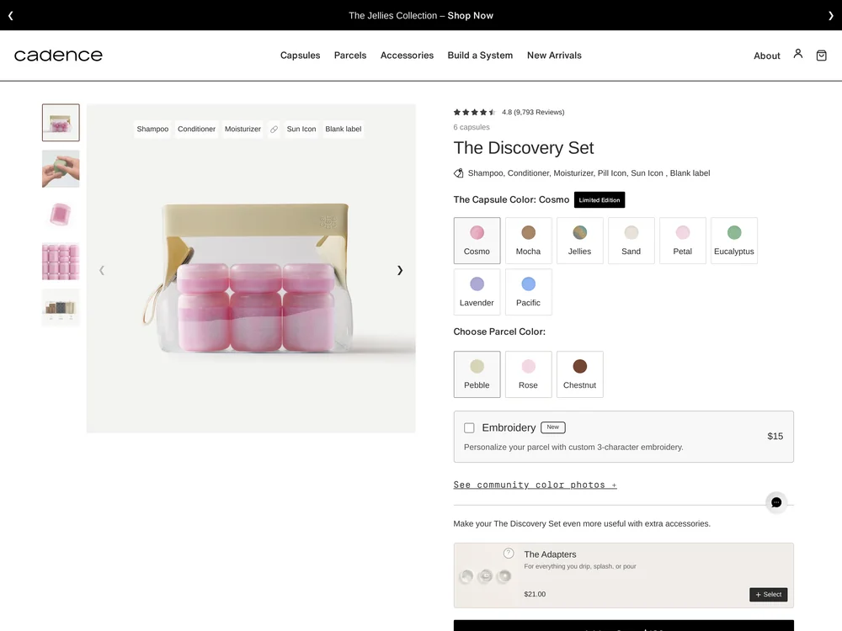Open the user account icon
This screenshot has height=631, width=842.
coord(798,54)
